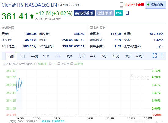Viewport: 168px width, 123px height.
Task: Open the ESG badge
Action: click(x=119, y=13)
